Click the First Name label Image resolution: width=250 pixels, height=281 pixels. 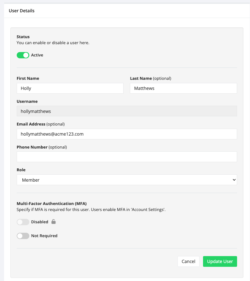coord(28,79)
